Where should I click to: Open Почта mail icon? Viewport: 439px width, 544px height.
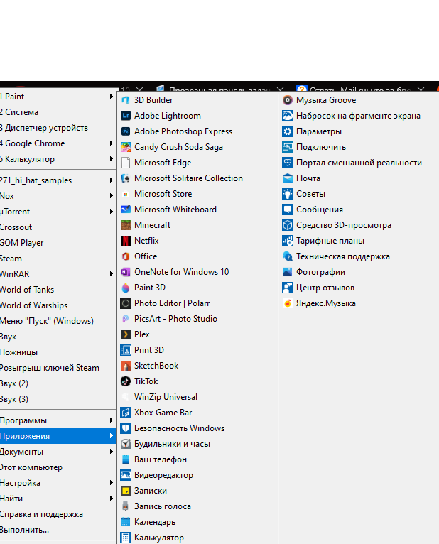pos(288,178)
